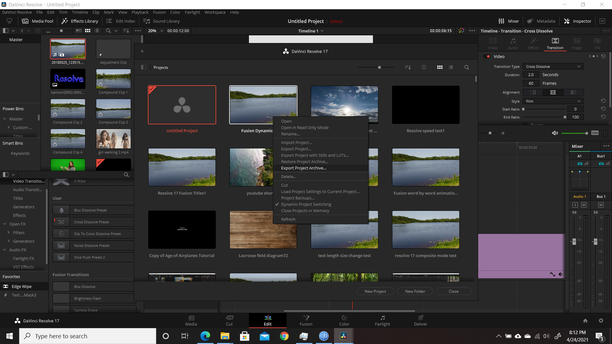
Task: Expand the Filters category
Action: (9, 233)
